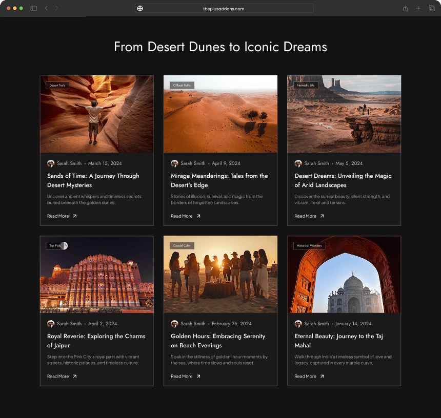Click the forward navigation arrow

[x=57, y=8]
